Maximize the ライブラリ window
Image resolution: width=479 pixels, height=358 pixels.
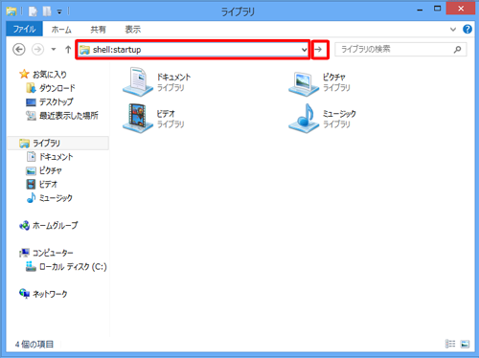[438, 9]
